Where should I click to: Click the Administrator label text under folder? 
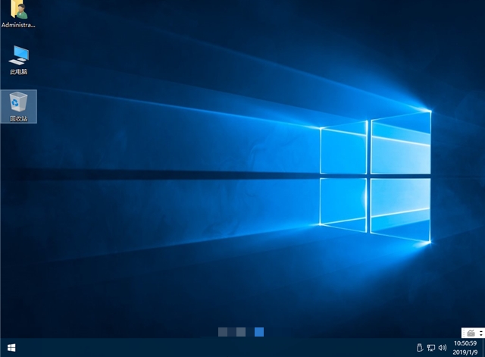click(18, 25)
